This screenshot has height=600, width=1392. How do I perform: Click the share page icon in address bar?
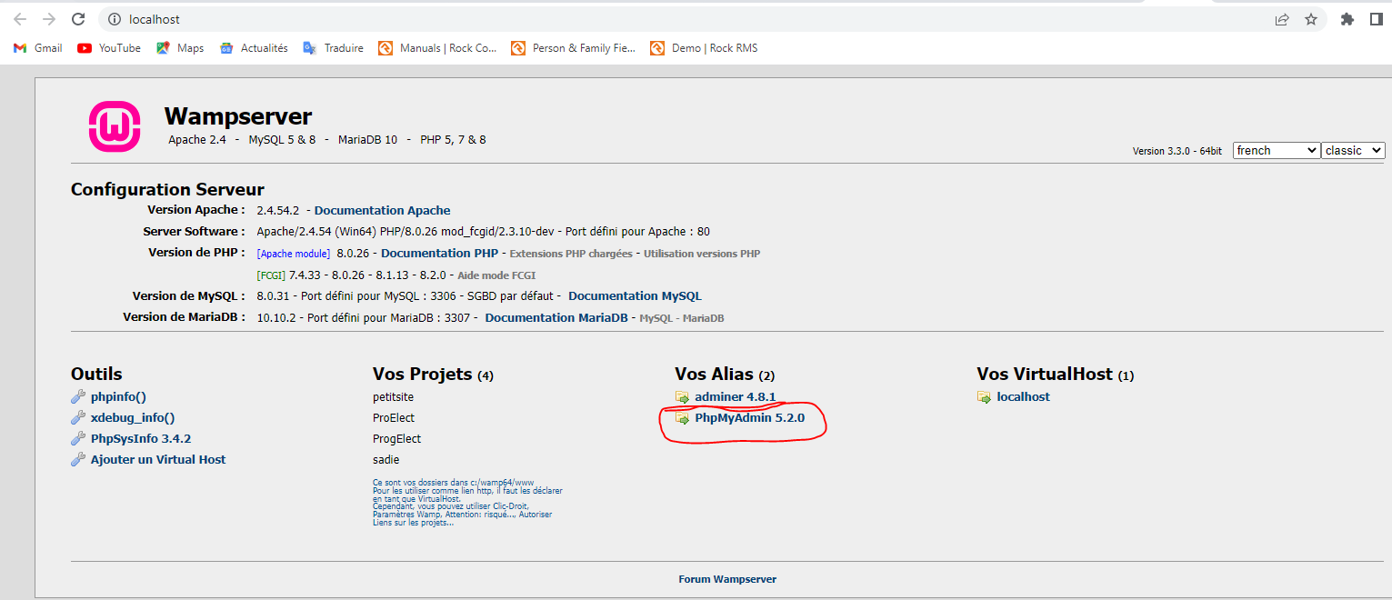coord(1282,19)
